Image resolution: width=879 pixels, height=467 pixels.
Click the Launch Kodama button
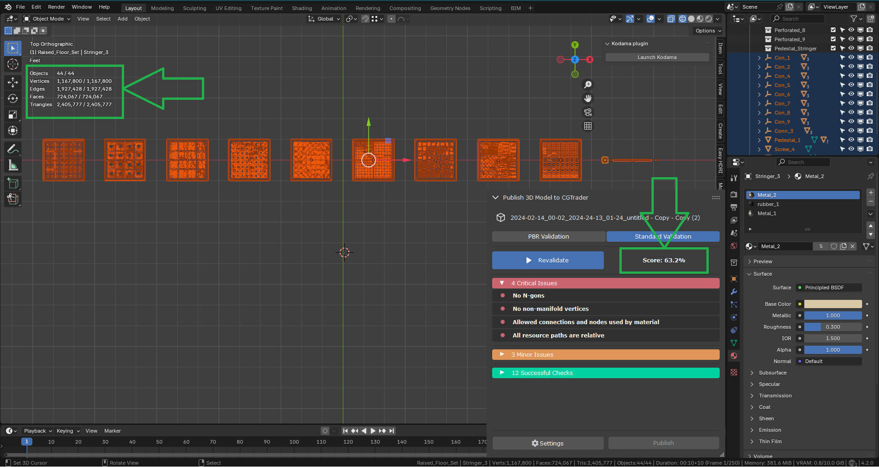pyautogui.click(x=657, y=57)
